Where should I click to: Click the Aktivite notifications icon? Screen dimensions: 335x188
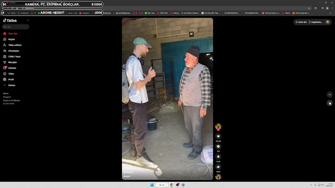(5, 68)
